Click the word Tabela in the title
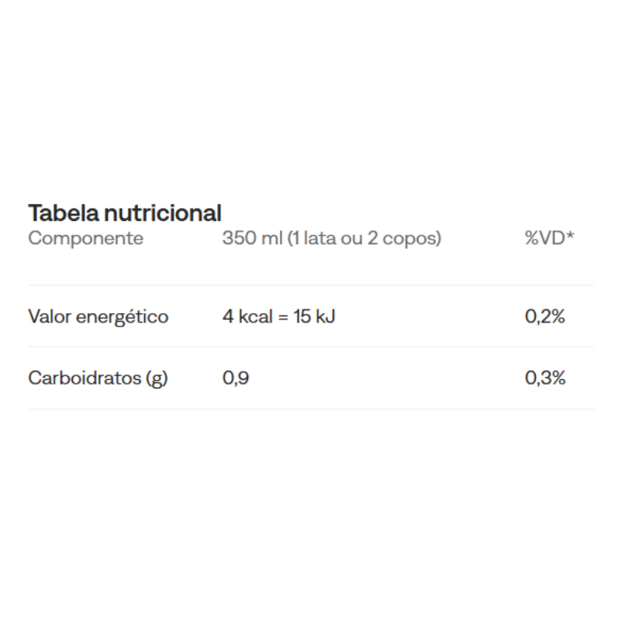The height and width of the screenshot is (628, 628). click(x=64, y=212)
